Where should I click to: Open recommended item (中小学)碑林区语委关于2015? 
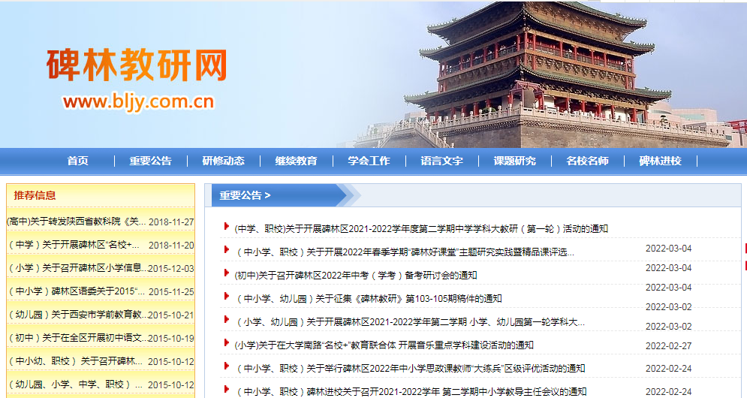[x=77, y=291]
